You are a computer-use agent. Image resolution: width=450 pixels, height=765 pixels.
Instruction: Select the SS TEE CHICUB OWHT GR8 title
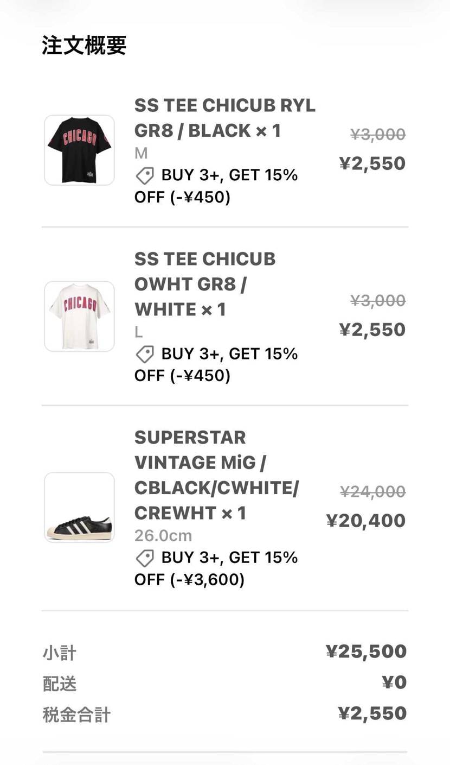(x=205, y=284)
